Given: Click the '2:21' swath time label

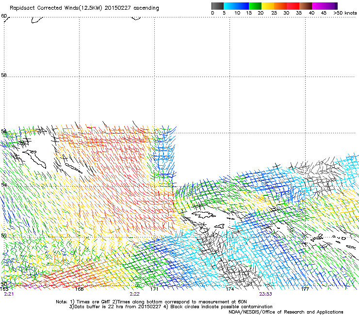Looking at the screenshot, I should click(x=9, y=294).
